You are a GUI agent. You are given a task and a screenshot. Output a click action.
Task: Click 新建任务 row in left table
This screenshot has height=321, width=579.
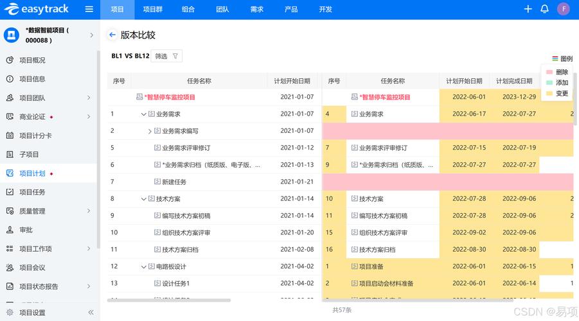point(215,182)
